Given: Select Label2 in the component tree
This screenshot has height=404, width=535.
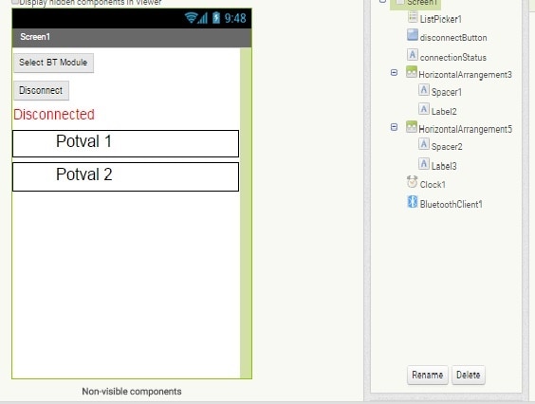Looking at the screenshot, I should [x=444, y=111].
